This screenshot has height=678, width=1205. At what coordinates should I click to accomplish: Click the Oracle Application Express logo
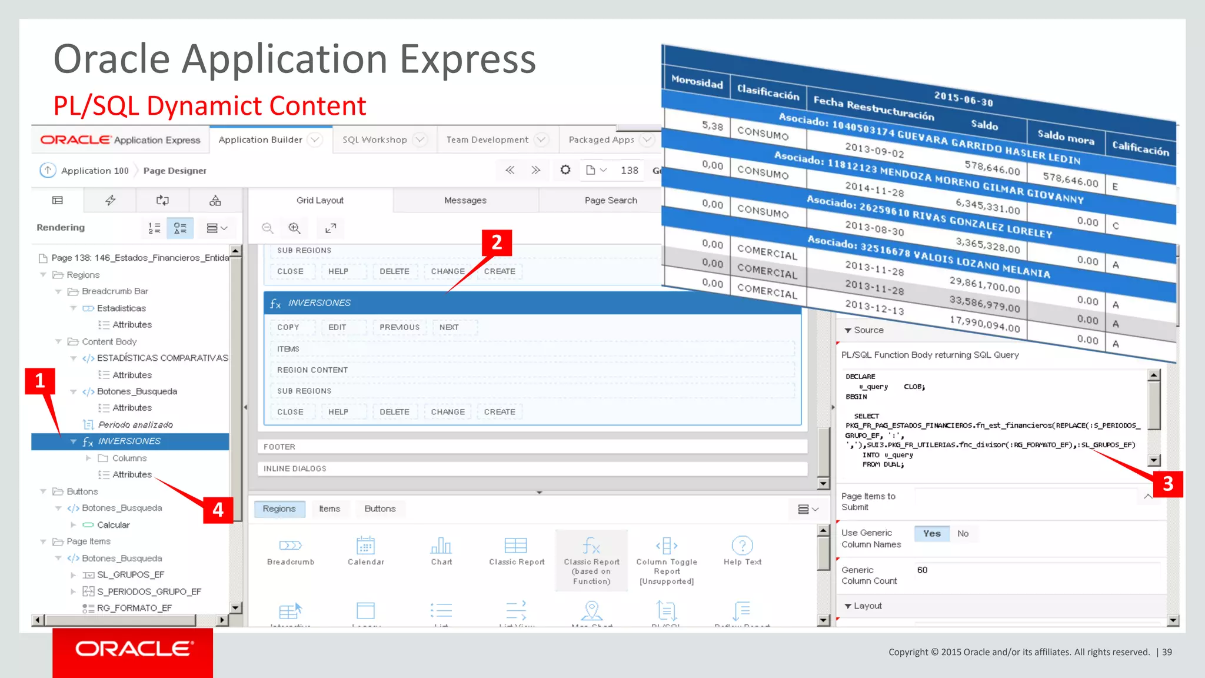(120, 139)
